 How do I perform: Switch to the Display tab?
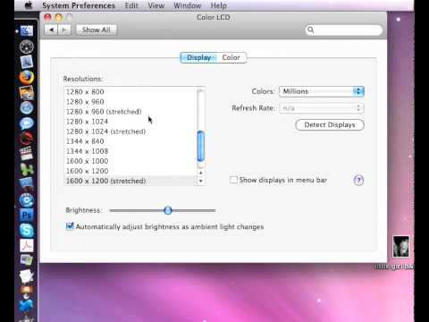[198, 57]
